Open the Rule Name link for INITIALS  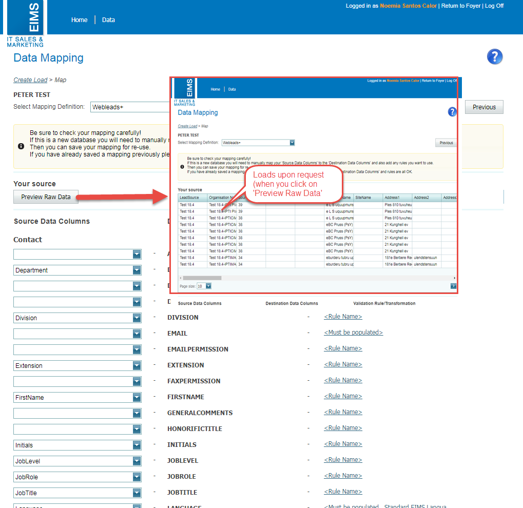coord(343,444)
